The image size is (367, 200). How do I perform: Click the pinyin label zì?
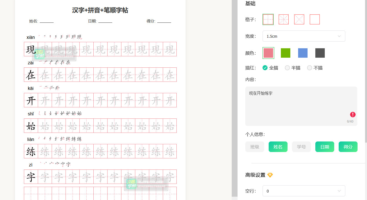[x=31, y=165]
